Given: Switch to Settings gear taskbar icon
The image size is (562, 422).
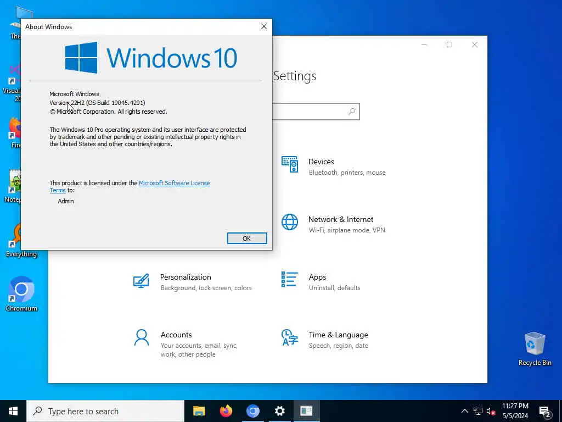Looking at the screenshot, I should click(279, 411).
